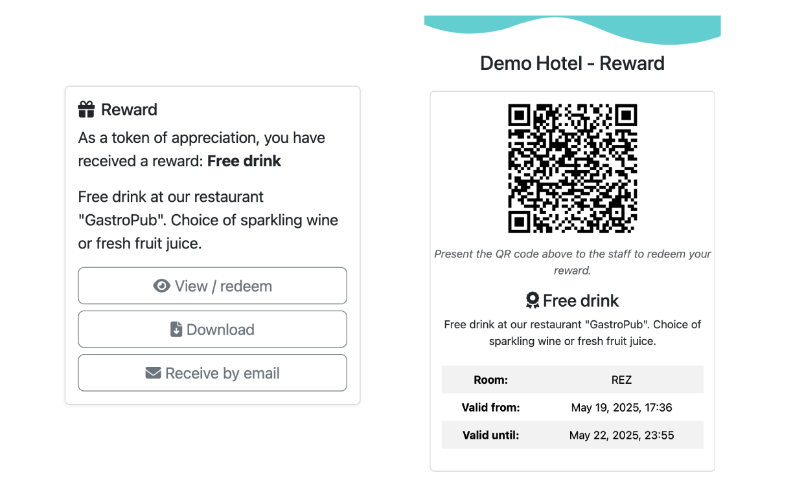
Task: Receive the reward by email
Action: 213,373
